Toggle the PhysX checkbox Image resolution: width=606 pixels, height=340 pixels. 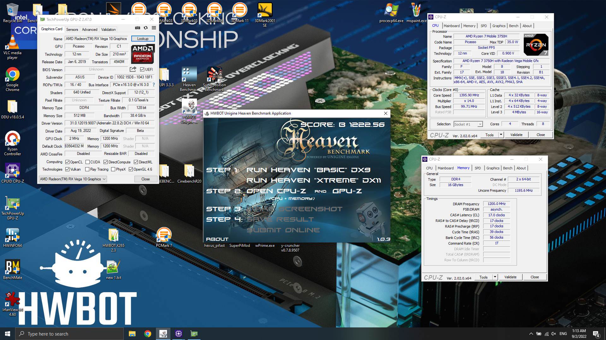pos(113,169)
